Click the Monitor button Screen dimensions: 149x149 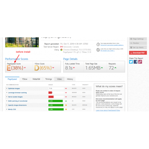138,43
